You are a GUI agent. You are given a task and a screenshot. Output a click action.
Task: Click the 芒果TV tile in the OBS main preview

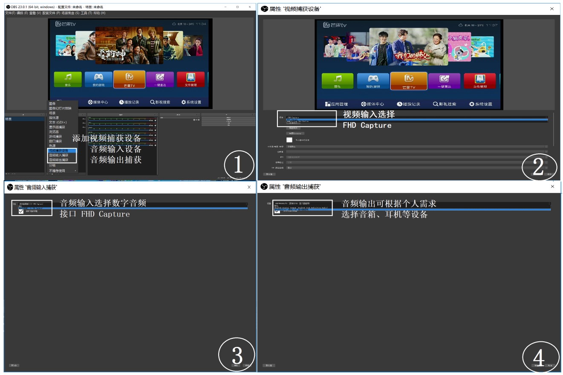pos(129,79)
